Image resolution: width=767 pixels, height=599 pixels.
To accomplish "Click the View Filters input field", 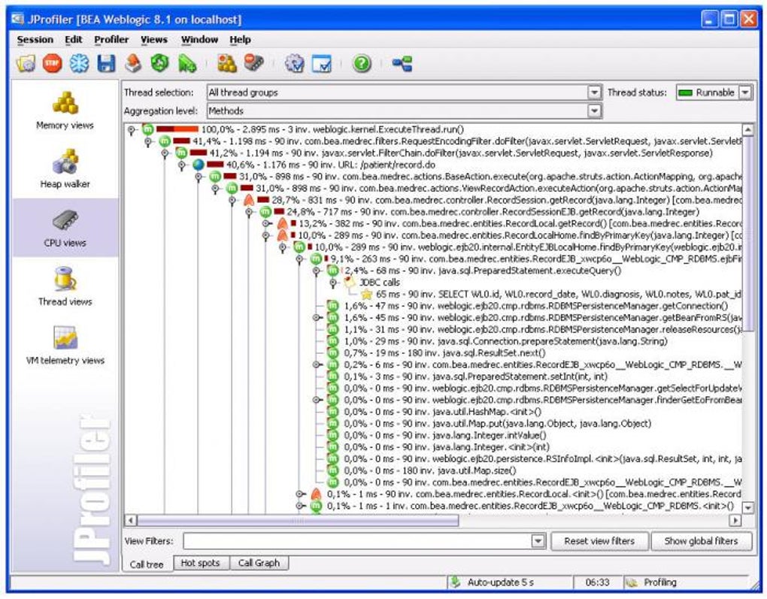I will [358, 541].
